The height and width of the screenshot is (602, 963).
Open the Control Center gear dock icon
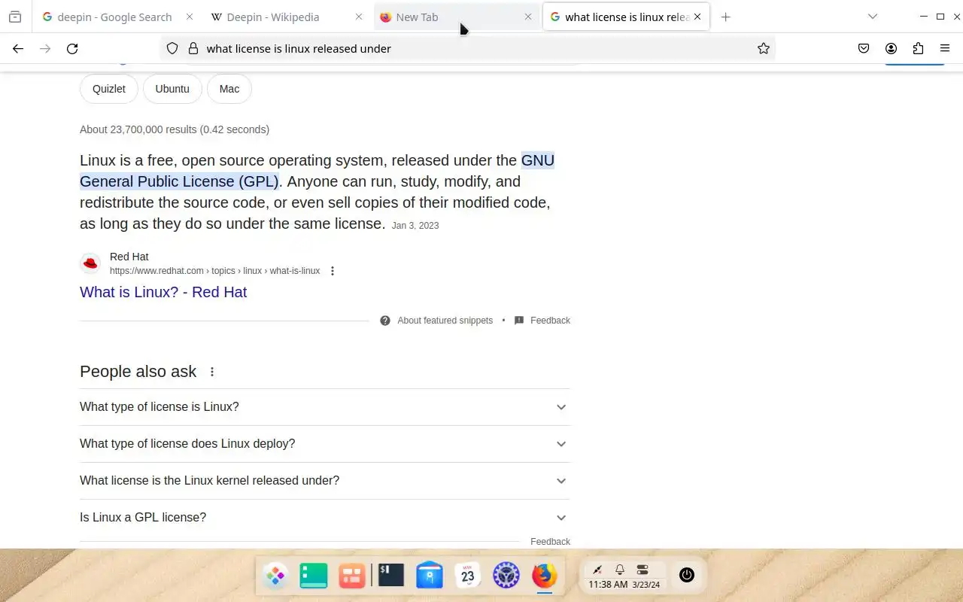(506, 576)
